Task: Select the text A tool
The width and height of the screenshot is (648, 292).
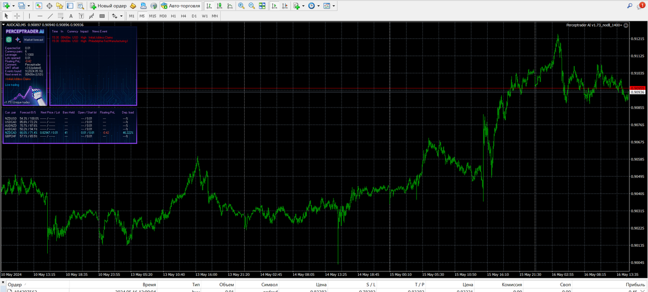Action: (x=71, y=16)
